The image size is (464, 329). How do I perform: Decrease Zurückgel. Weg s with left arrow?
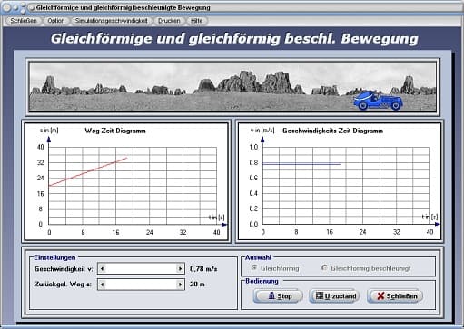(103, 285)
